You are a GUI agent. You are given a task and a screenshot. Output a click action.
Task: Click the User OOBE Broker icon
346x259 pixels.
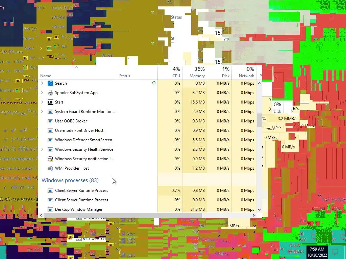point(50,121)
